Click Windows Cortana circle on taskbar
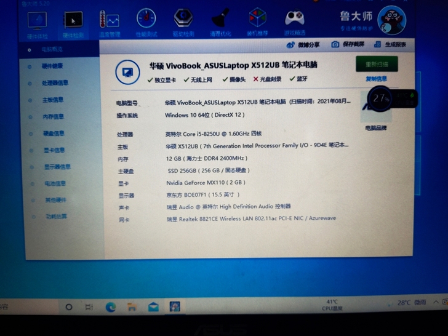448x336 pixels. 69,307
